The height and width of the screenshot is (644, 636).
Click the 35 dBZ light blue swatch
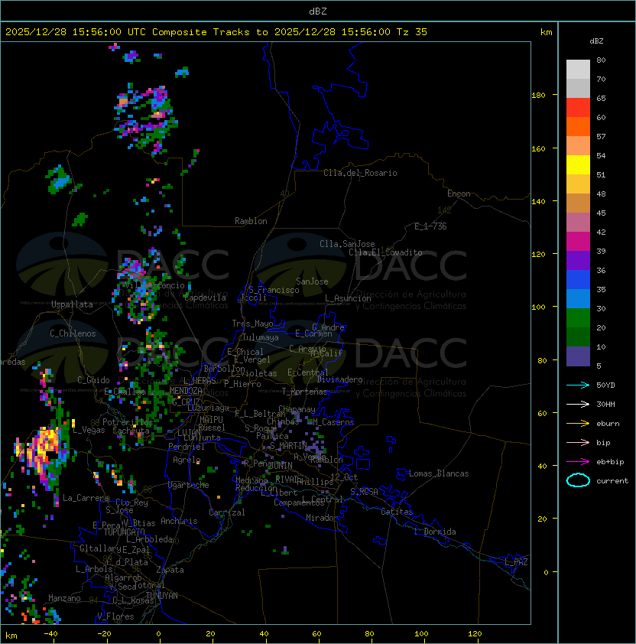(578, 299)
